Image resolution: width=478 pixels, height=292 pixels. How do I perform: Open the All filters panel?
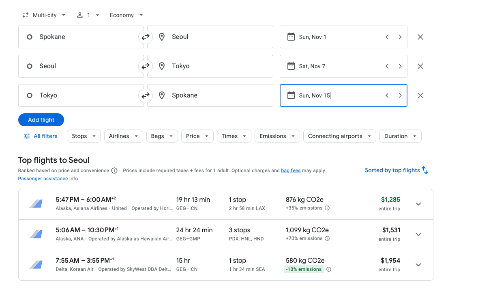pyautogui.click(x=41, y=136)
